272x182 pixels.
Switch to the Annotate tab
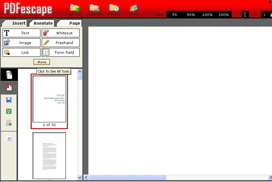pyautogui.click(x=42, y=23)
